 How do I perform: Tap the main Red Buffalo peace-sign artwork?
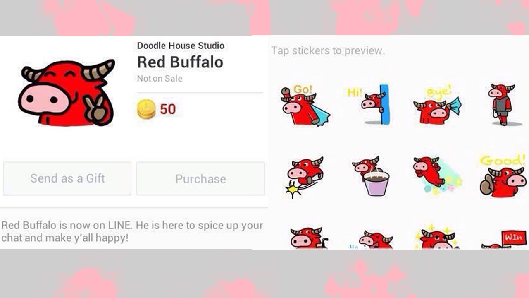(67, 93)
